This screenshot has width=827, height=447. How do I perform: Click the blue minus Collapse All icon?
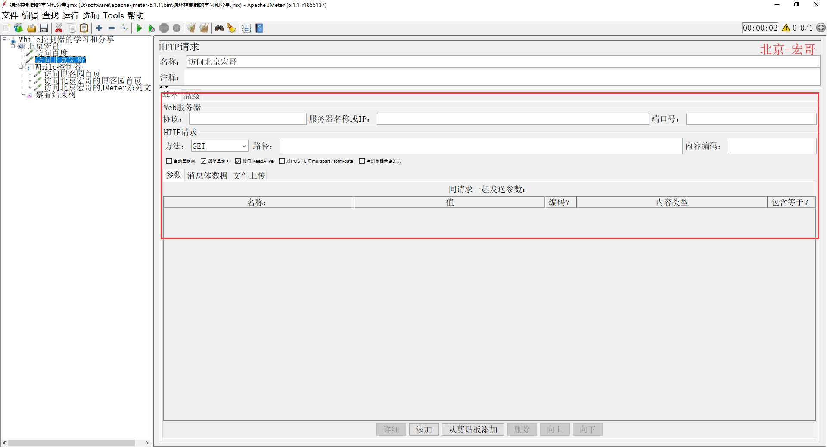[112, 28]
